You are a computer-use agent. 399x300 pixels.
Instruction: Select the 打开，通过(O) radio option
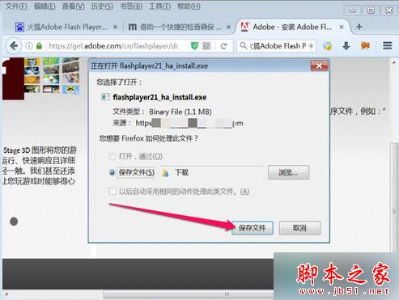tap(112, 156)
